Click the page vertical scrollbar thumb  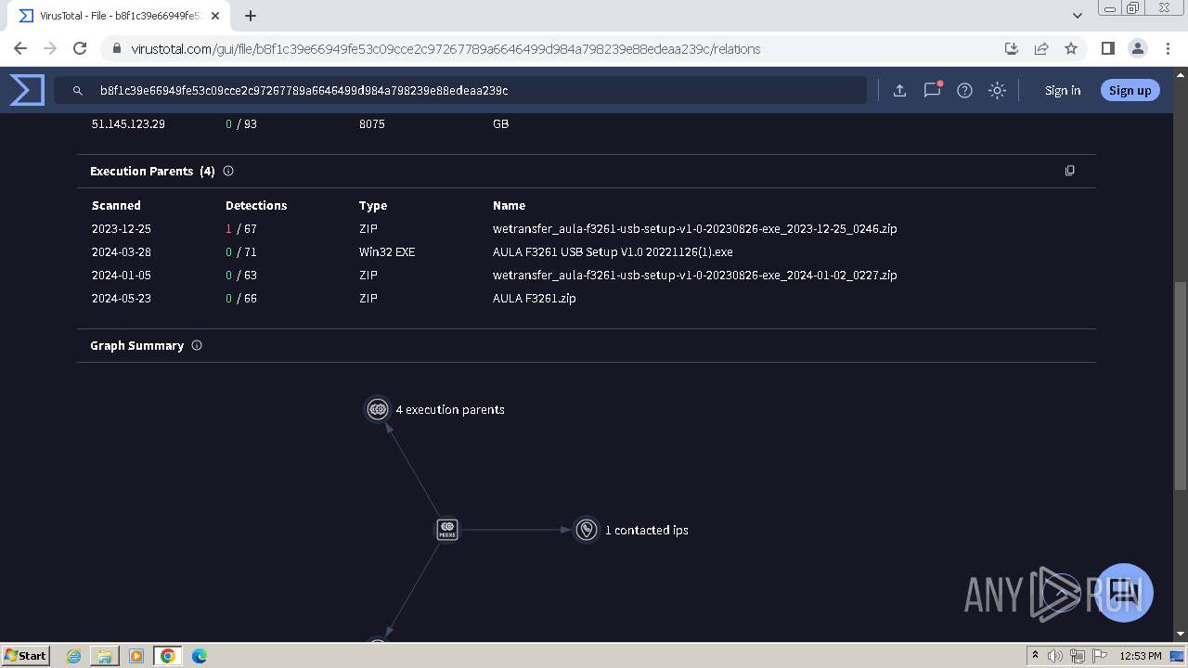(x=1180, y=385)
